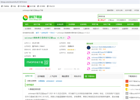140x100 pixels.
Task: Open the 软件专题 green nav item
Action: point(130,24)
